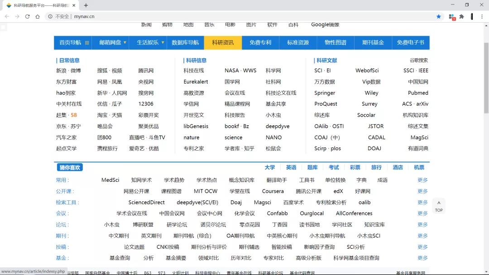
Task: Open the 标准资源 tab
Action: [x=298, y=43]
